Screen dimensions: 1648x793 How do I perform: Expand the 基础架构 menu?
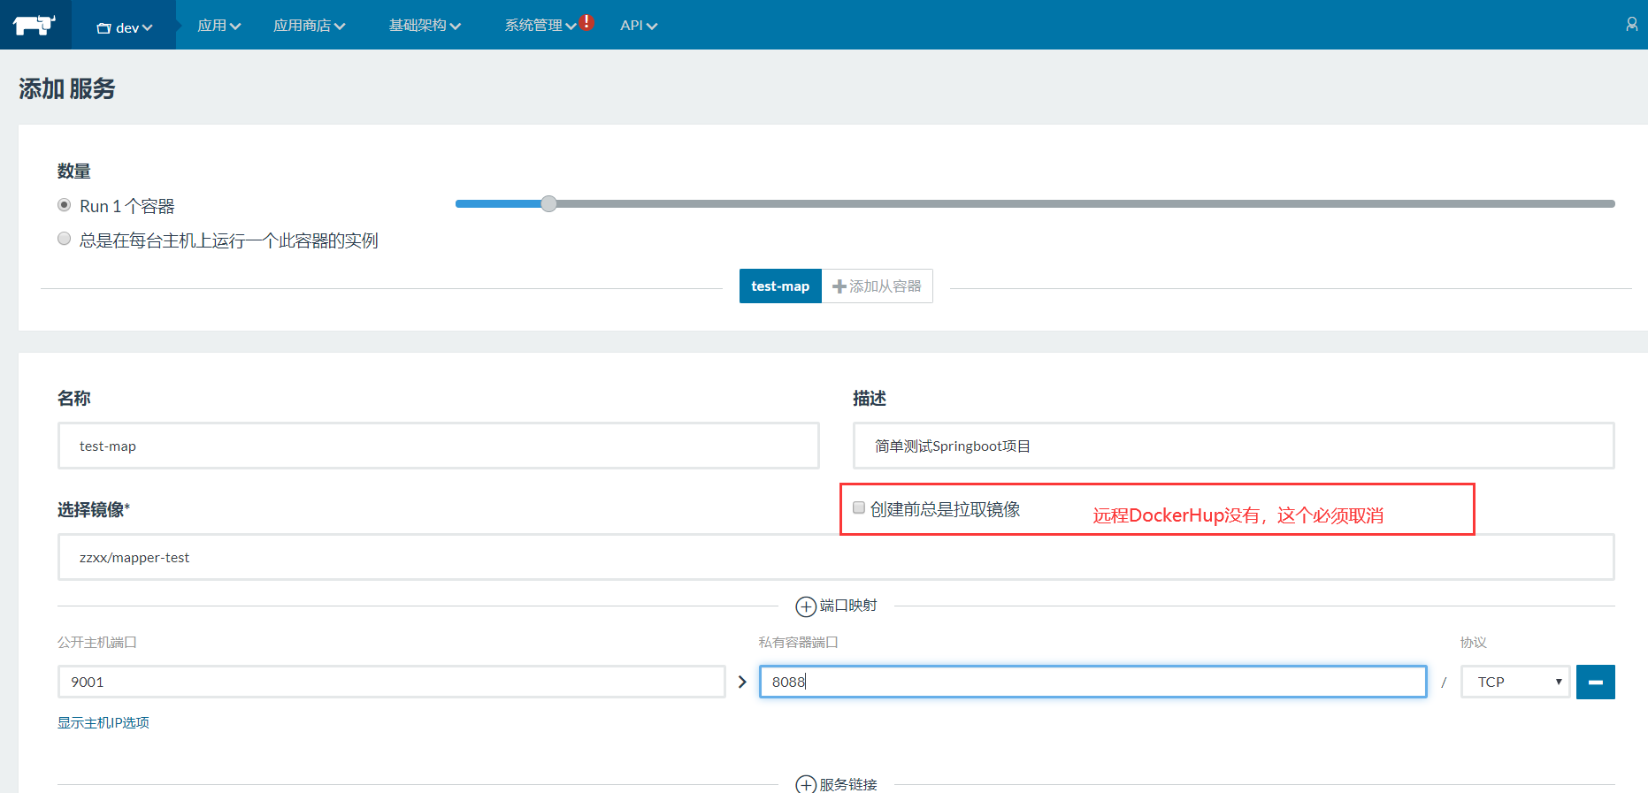coord(425,26)
